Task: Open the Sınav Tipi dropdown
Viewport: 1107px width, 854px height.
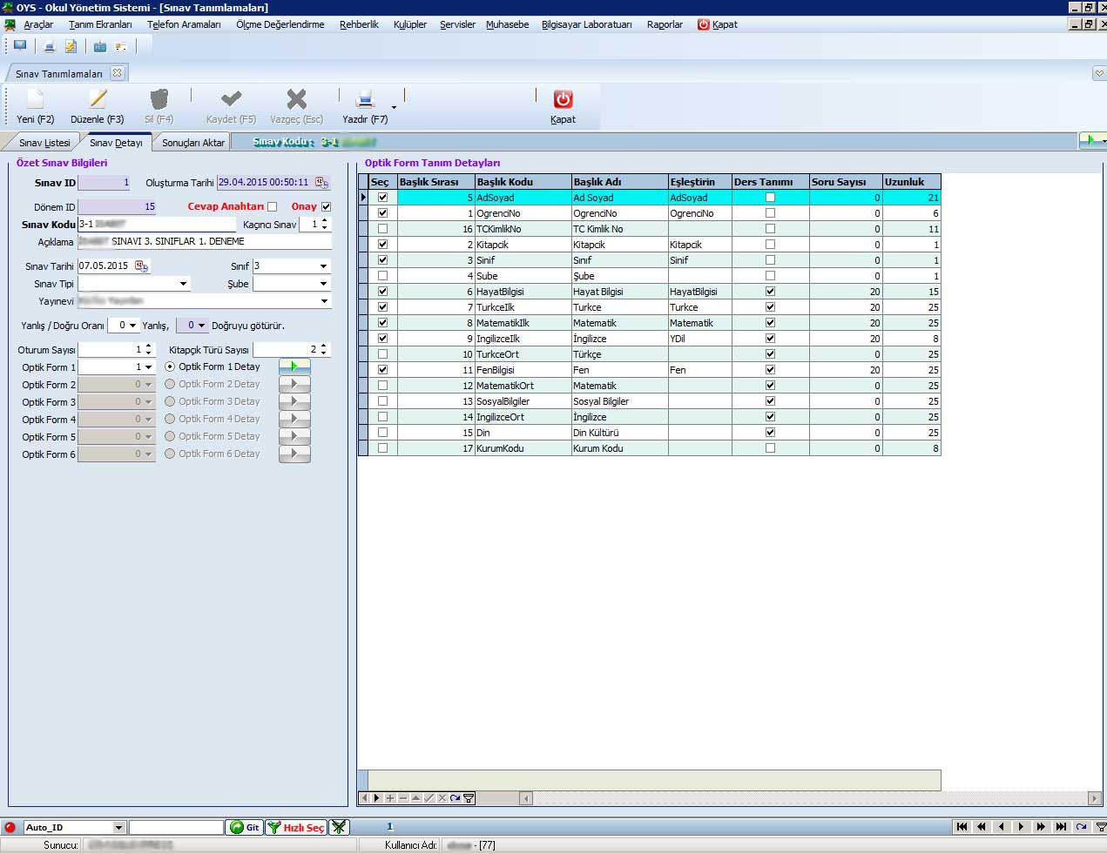Action: coord(183,284)
